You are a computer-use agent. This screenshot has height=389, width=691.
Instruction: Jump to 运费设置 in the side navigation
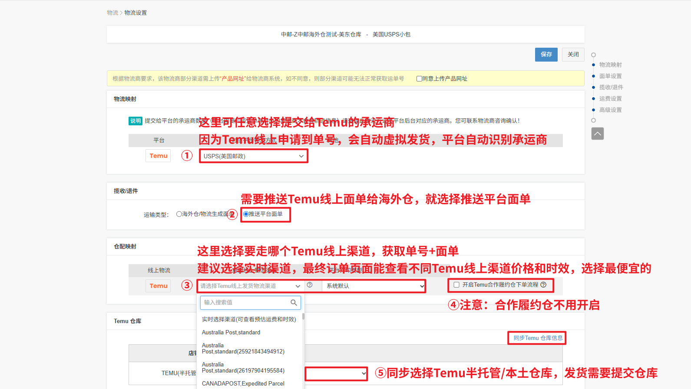click(610, 99)
